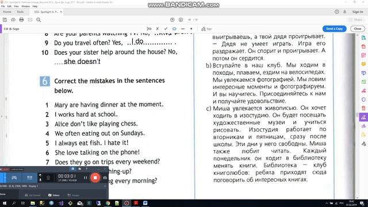368x207 pixels.
Task: Open Combine Files tool in right pane
Action: pos(363,73)
